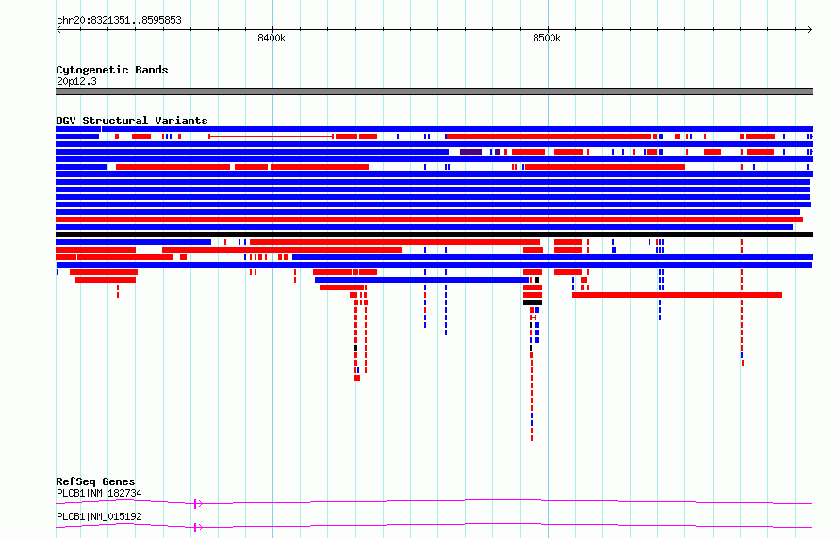
Task: Click the wide purple variant segment
Action: [470, 152]
